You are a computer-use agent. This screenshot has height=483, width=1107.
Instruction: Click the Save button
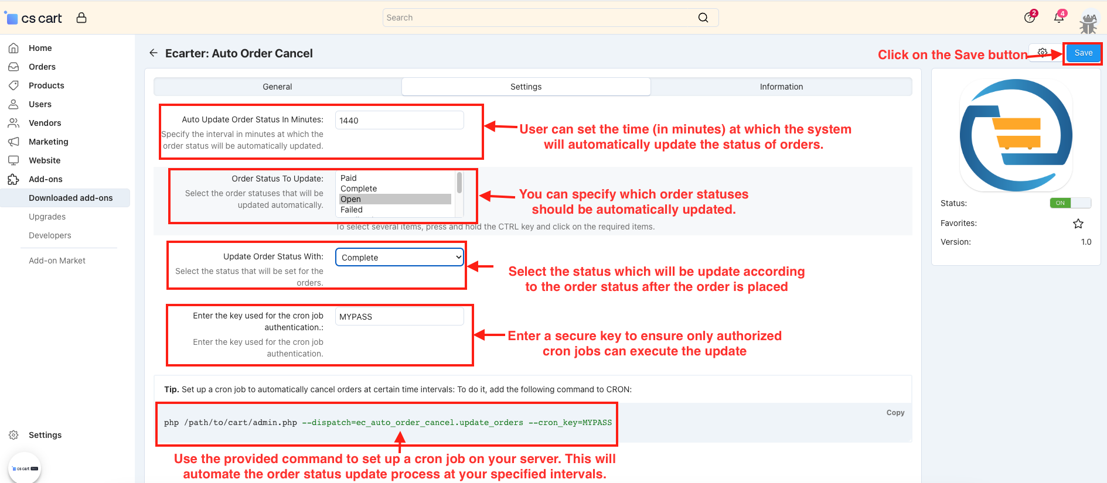pos(1083,53)
